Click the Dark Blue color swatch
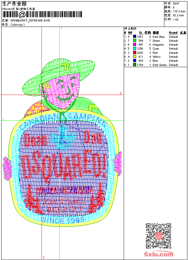The width and height of the screenshot is (188, 260). click(135, 37)
